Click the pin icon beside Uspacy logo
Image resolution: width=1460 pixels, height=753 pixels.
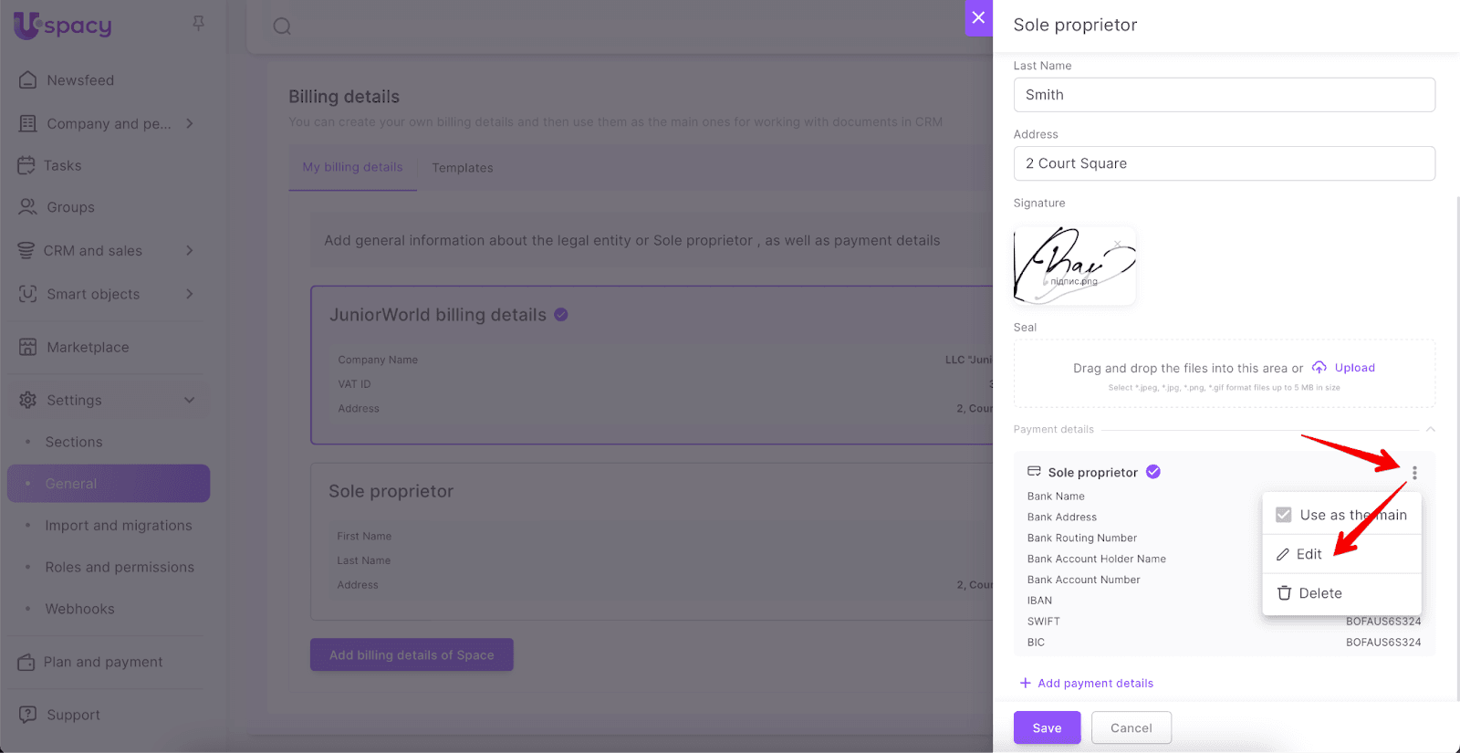pyautogui.click(x=198, y=24)
